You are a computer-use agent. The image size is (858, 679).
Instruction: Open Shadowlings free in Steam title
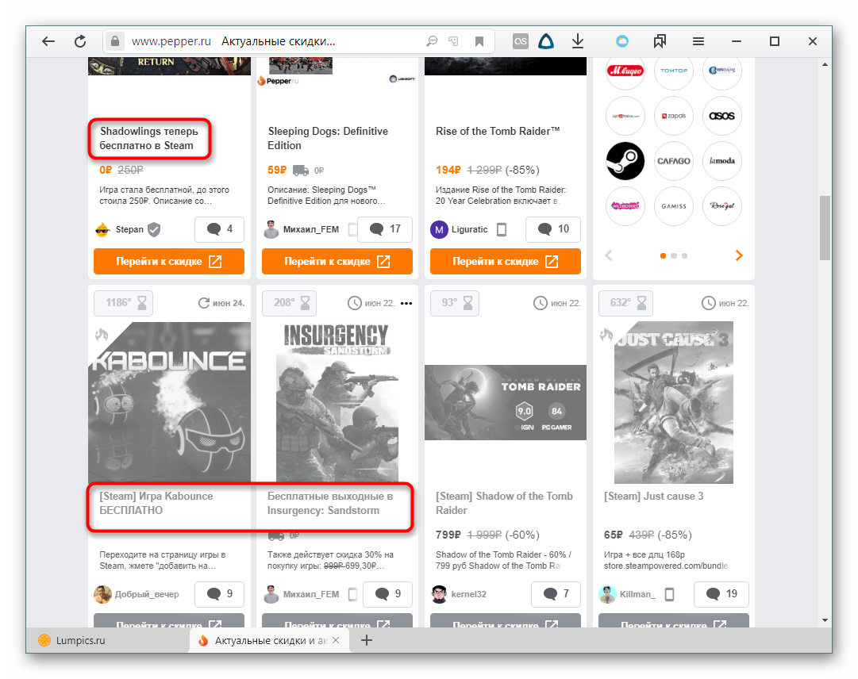pyautogui.click(x=148, y=138)
